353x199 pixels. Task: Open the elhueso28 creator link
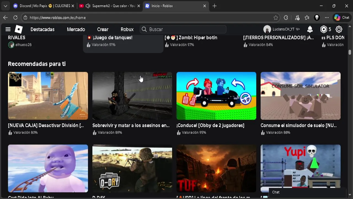(x=23, y=45)
